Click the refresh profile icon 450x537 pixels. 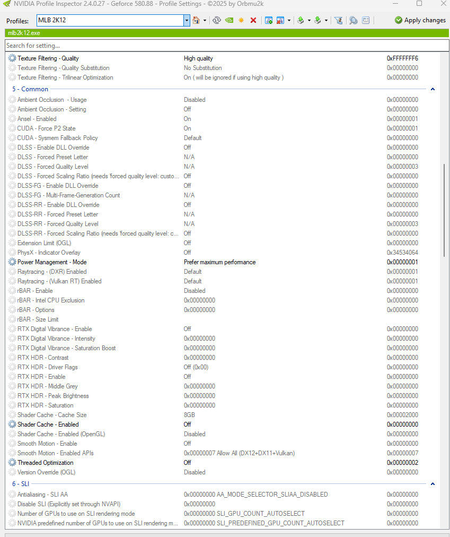[217, 20]
